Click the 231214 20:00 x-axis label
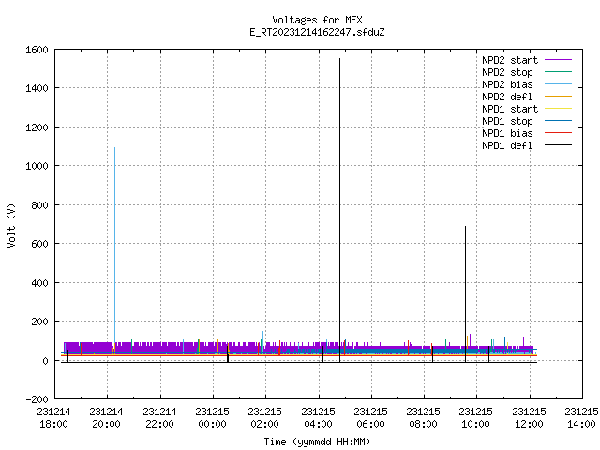Image resolution: width=600 pixels, height=450 pixels. [x=106, y=417]
